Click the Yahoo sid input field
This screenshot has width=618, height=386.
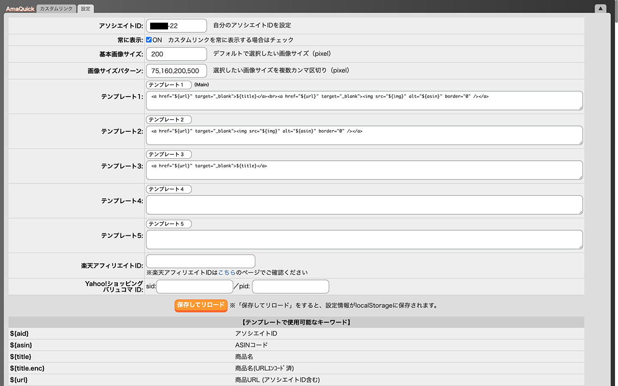pyautogui.click(x=195, y=287)
